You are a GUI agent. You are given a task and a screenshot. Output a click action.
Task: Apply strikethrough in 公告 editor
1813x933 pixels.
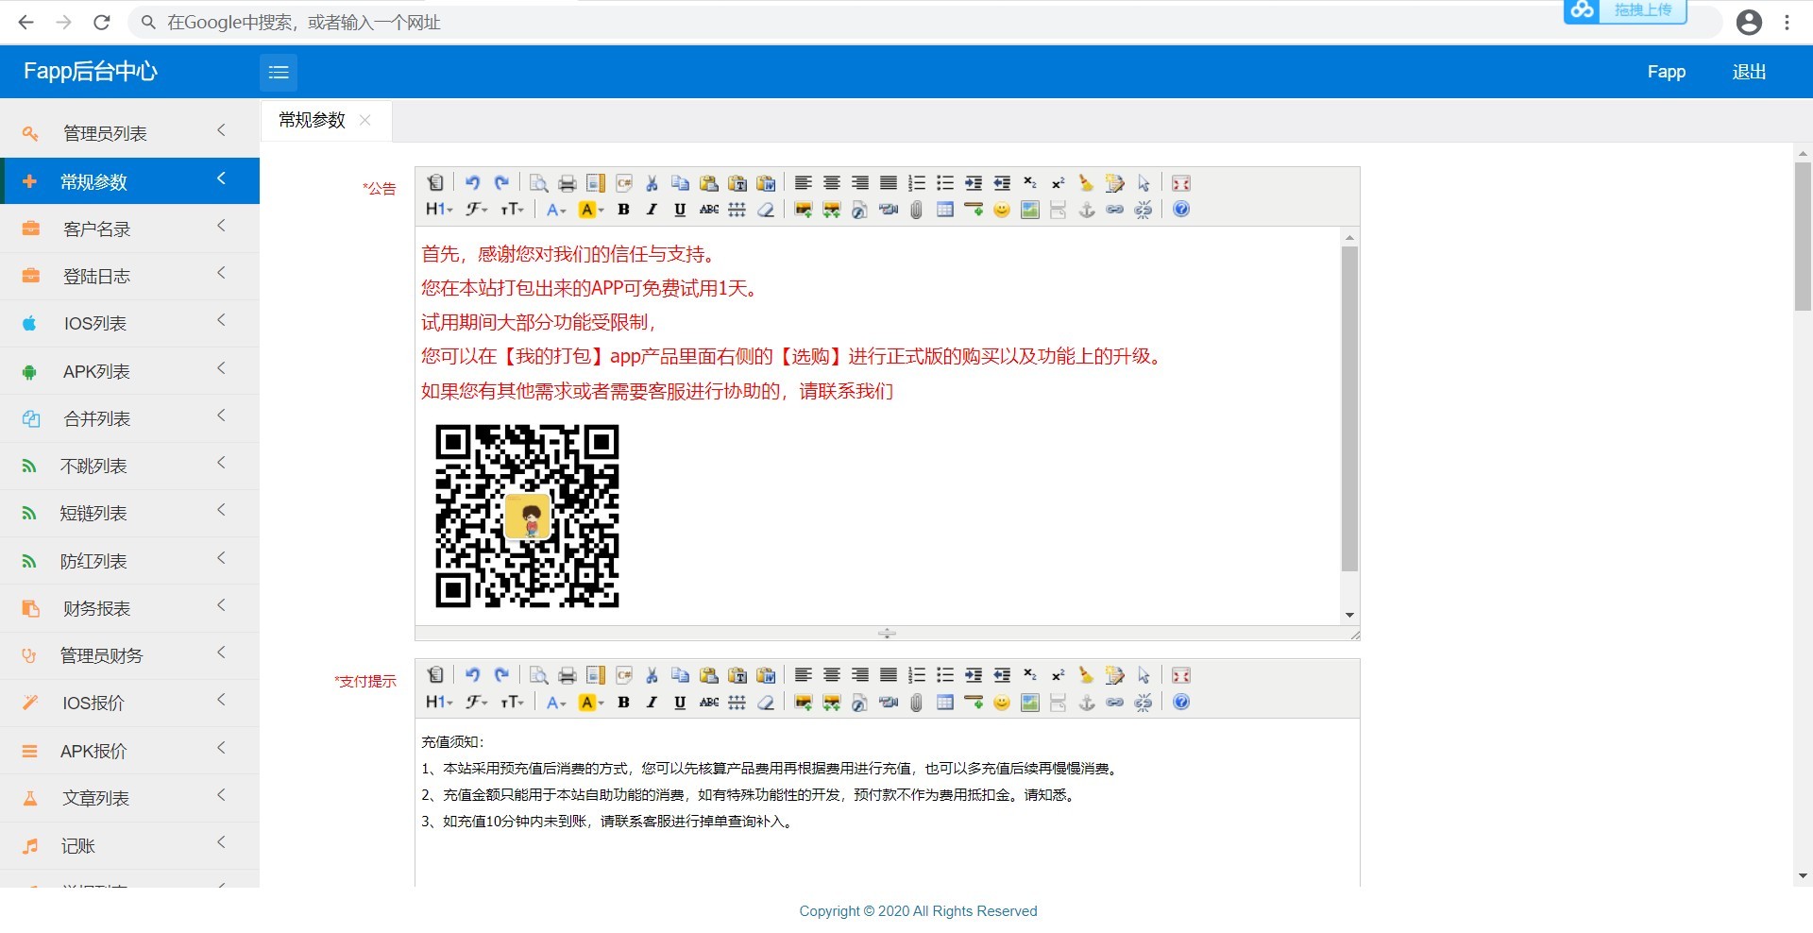coord(709,210)
